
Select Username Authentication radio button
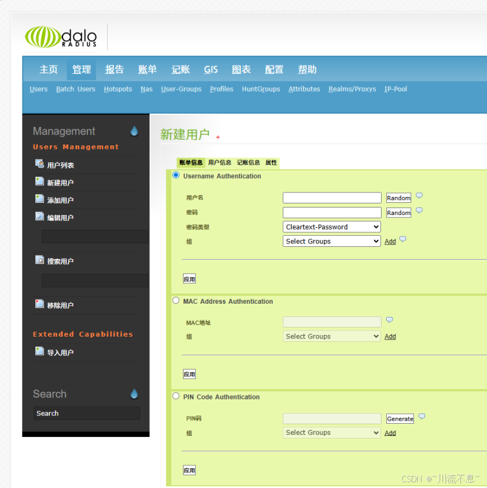176,175
